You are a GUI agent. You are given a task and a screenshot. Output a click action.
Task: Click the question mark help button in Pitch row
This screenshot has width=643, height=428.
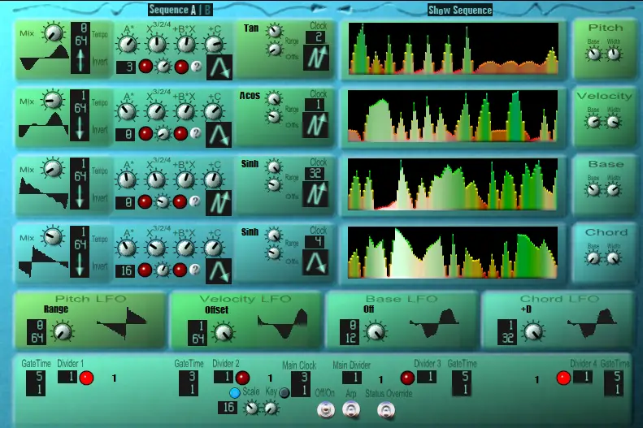(x=197, y=67)
